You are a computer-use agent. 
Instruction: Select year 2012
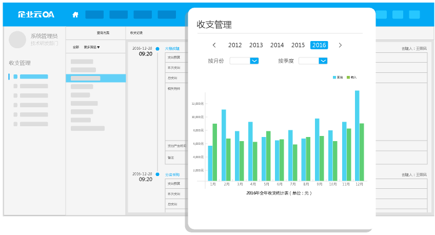click(235, 45)
